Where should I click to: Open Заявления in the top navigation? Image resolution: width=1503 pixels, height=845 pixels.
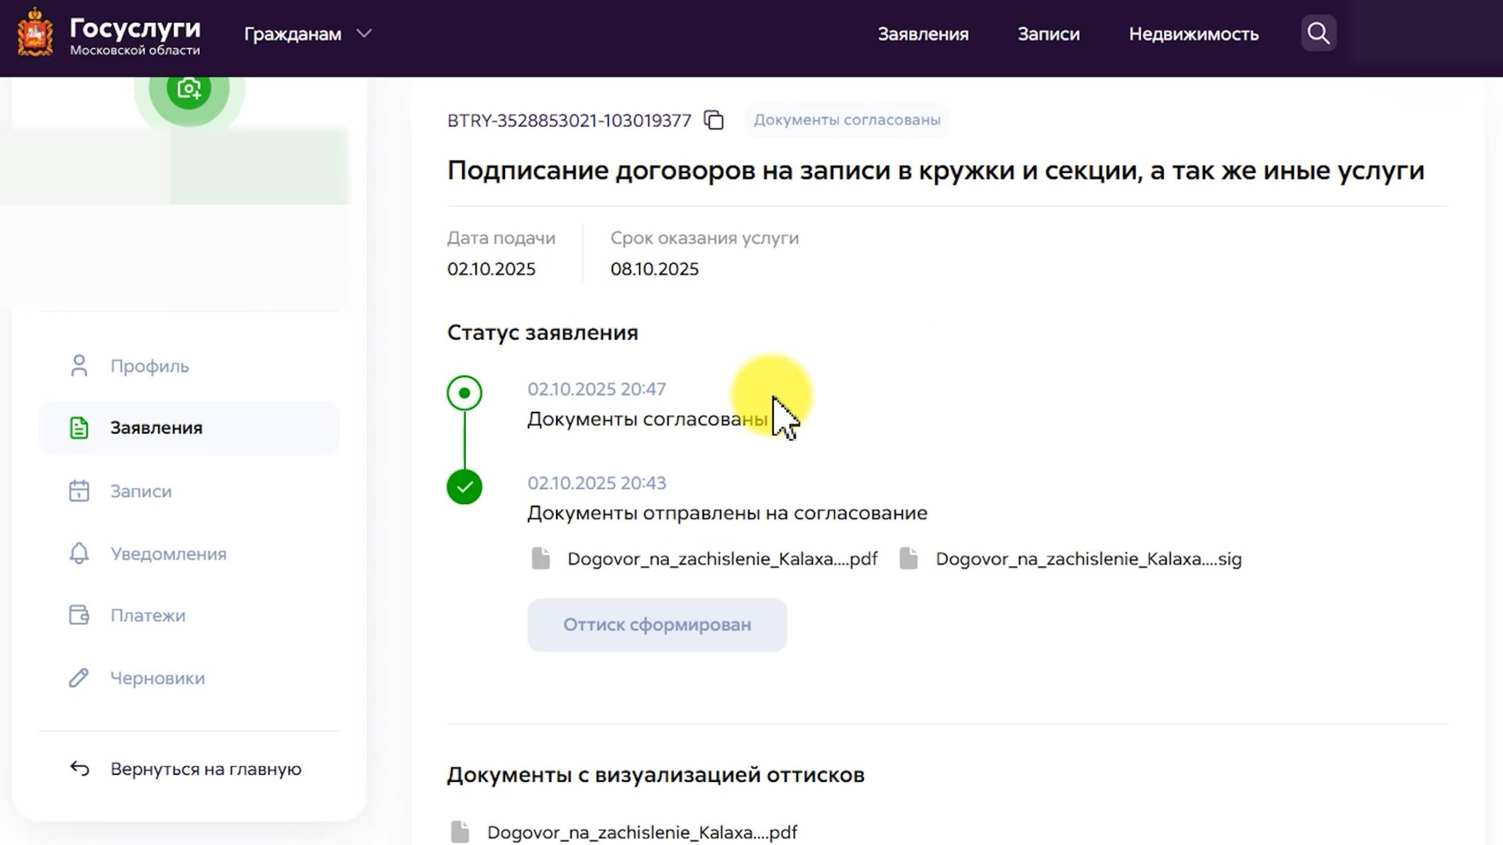point(923,33)
